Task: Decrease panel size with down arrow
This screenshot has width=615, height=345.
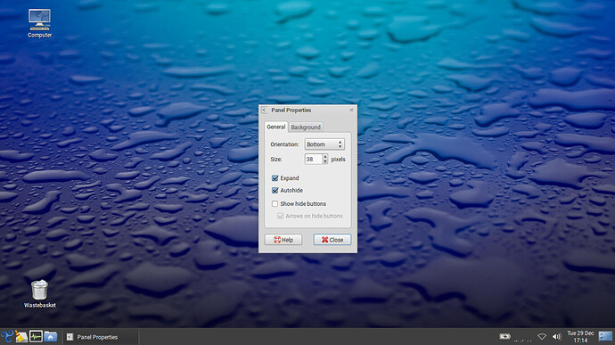Action: pyautogui.click(x=324, y=161)
